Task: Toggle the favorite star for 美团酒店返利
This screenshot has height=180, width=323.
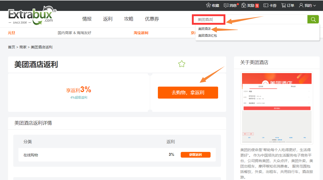Action: (182, 64)
